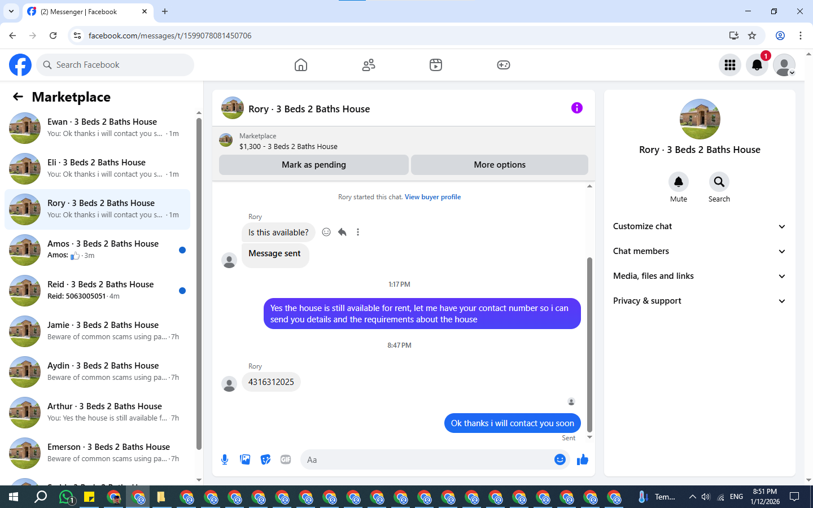The image size is (813, 508).
Task: Open the browser tab search dropdown
Action: tap(11, 11)
